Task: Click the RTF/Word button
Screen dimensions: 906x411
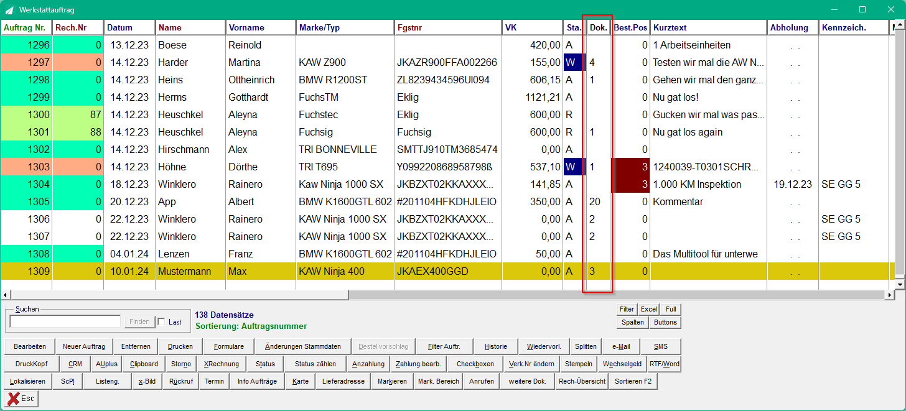Action: pyautogui.click(x=665, y=364)
